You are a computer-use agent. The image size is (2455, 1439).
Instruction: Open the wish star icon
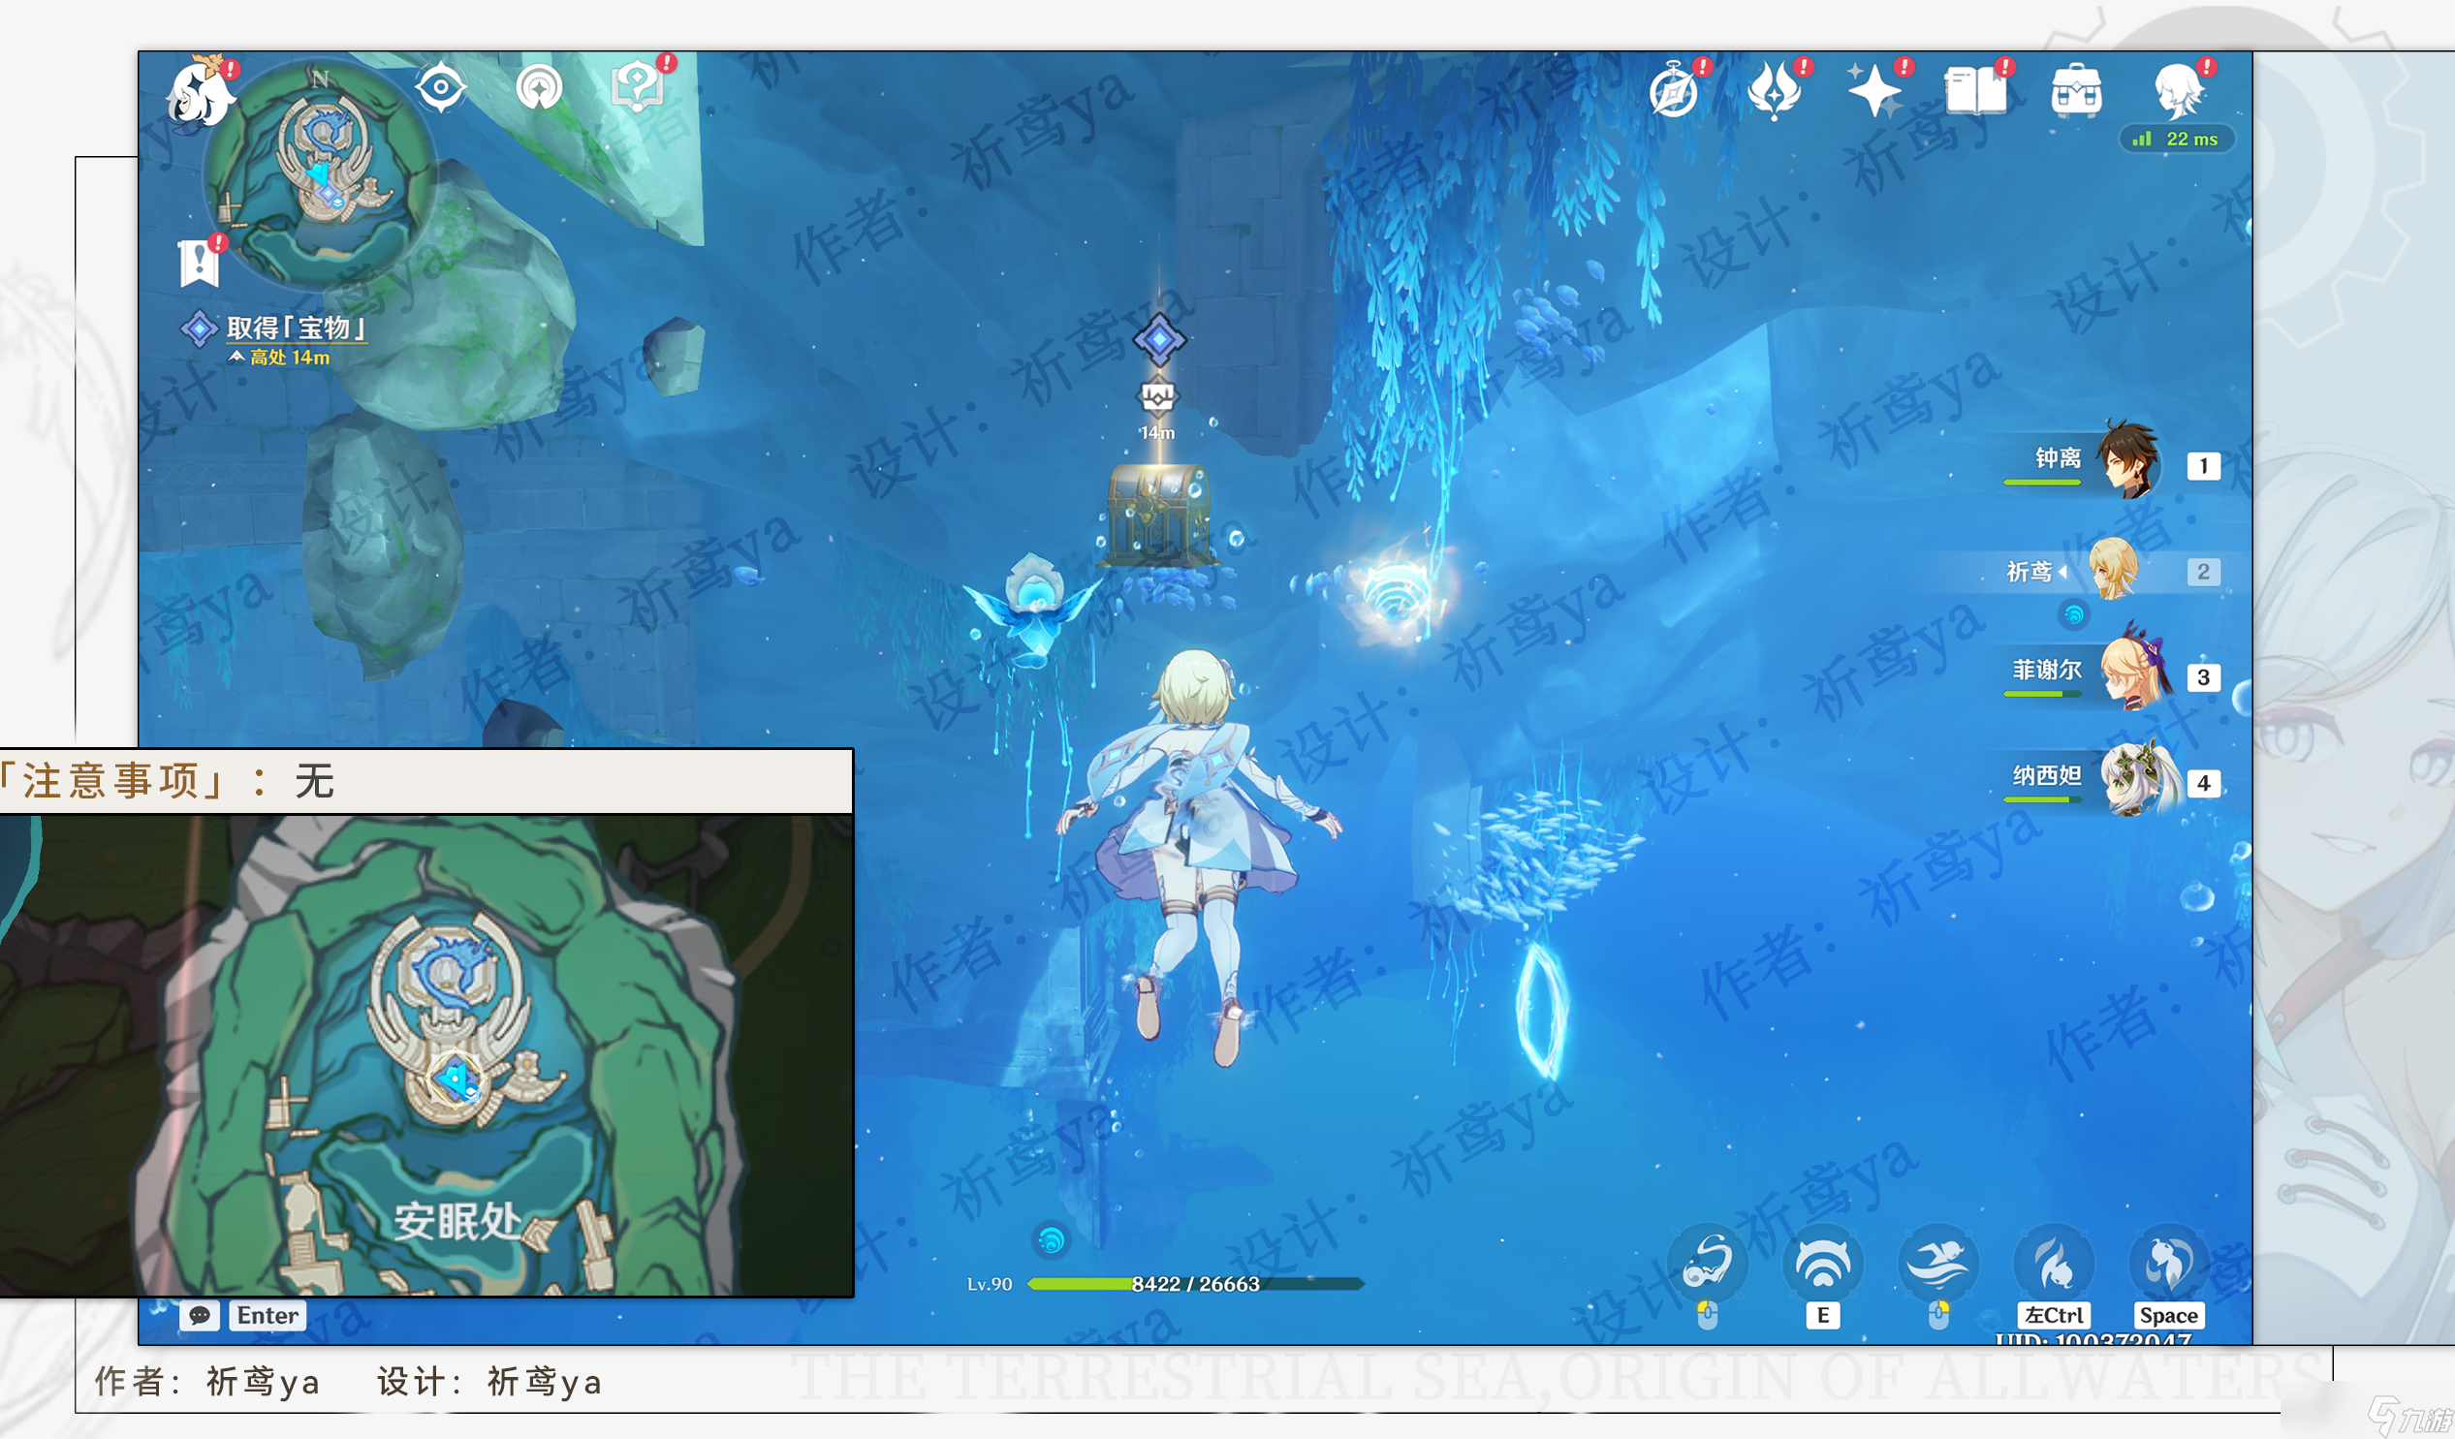point(1875,89)
